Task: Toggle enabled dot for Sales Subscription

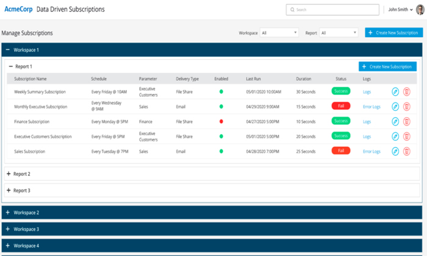Action: (221, 151)
